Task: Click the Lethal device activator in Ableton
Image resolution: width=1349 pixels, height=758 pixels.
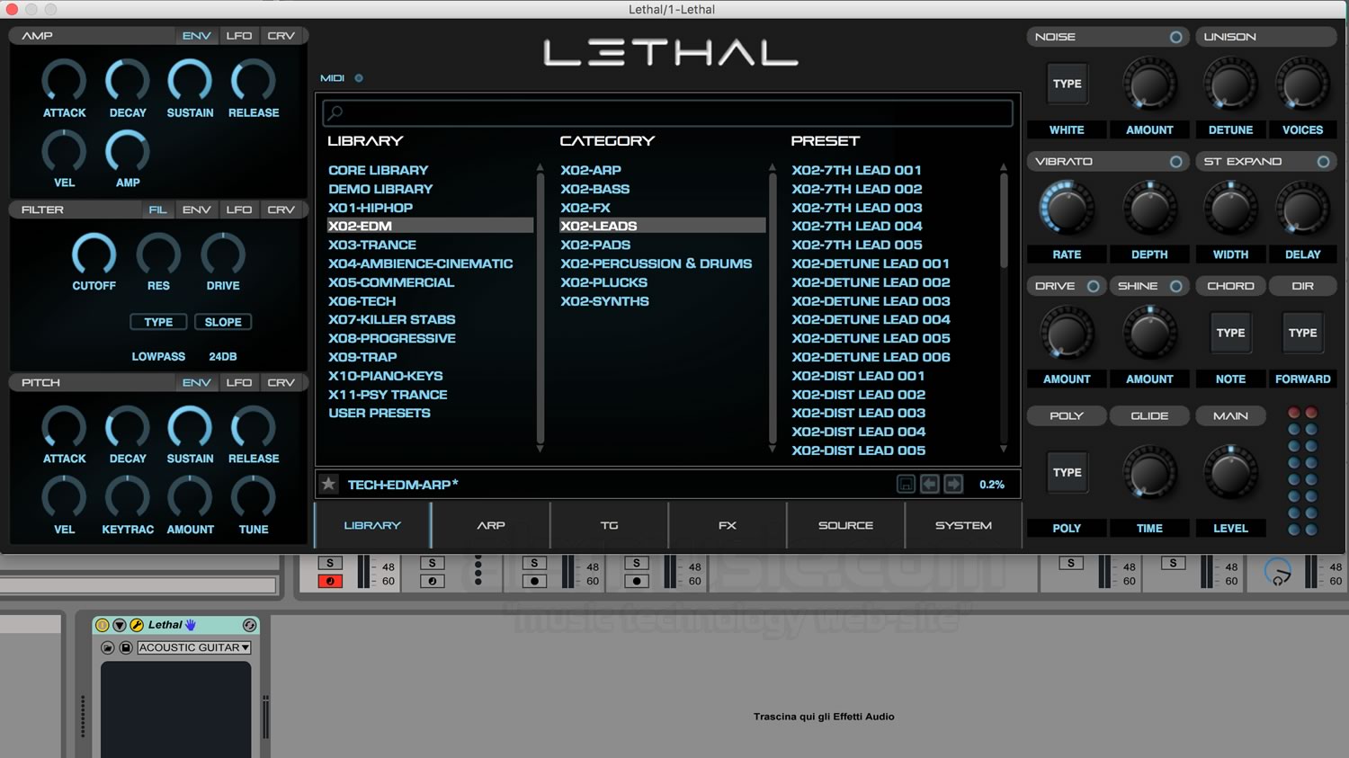Action: pos(103,625)
